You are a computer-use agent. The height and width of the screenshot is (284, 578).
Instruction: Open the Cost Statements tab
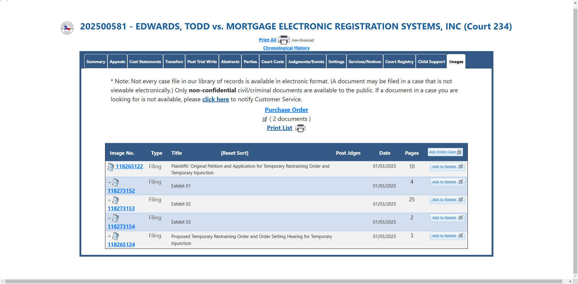(145, 62)
